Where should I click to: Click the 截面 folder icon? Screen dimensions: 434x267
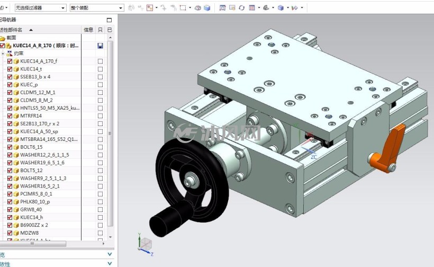(x=3, y=38)
